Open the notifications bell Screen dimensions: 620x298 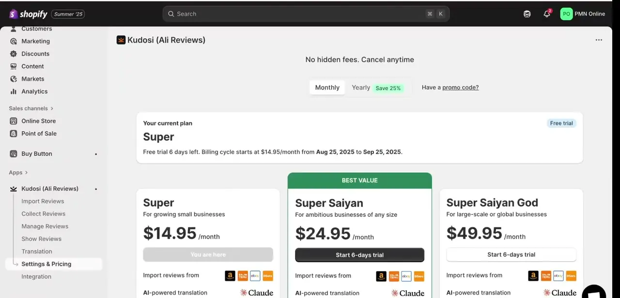pyautogui.click(x=547, y=14)
